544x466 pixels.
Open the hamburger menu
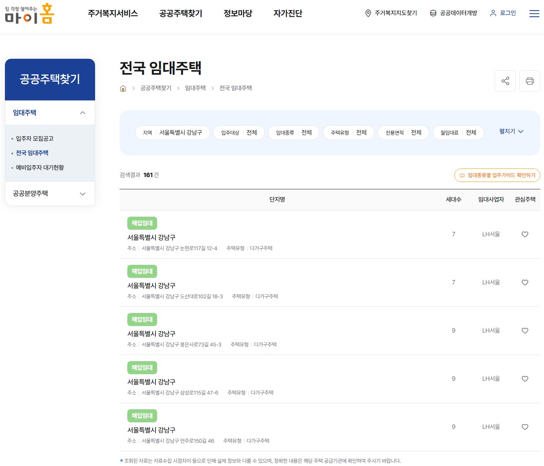[534, 13]
